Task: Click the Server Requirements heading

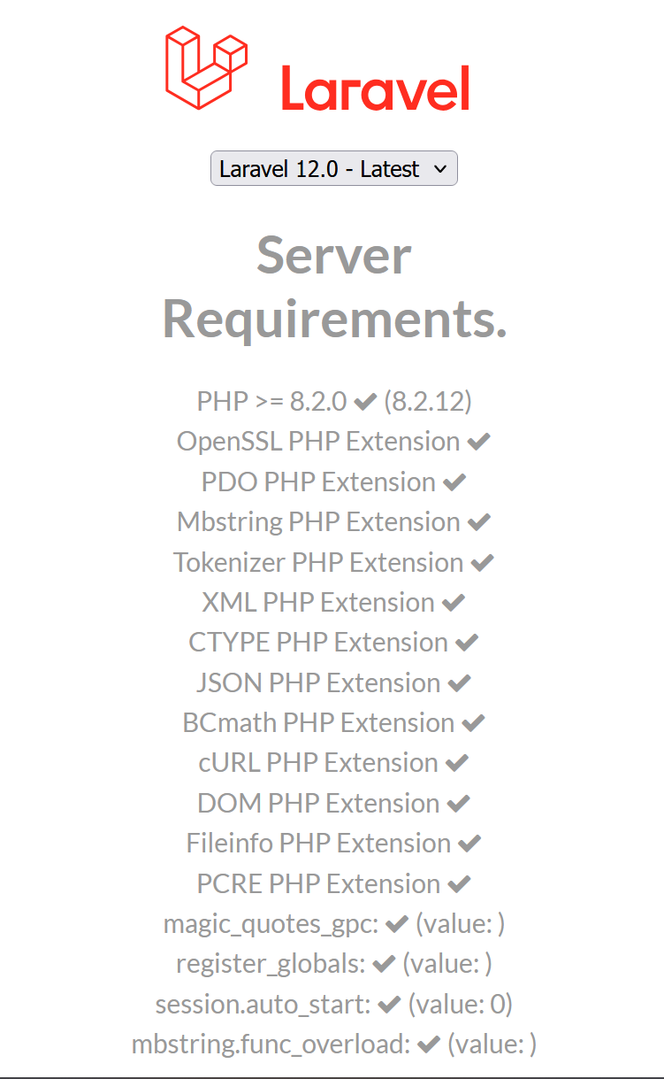Action: click(334, 287)
